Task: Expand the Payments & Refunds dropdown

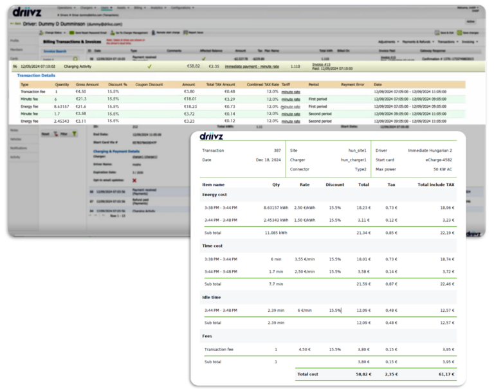Action: 419,41
